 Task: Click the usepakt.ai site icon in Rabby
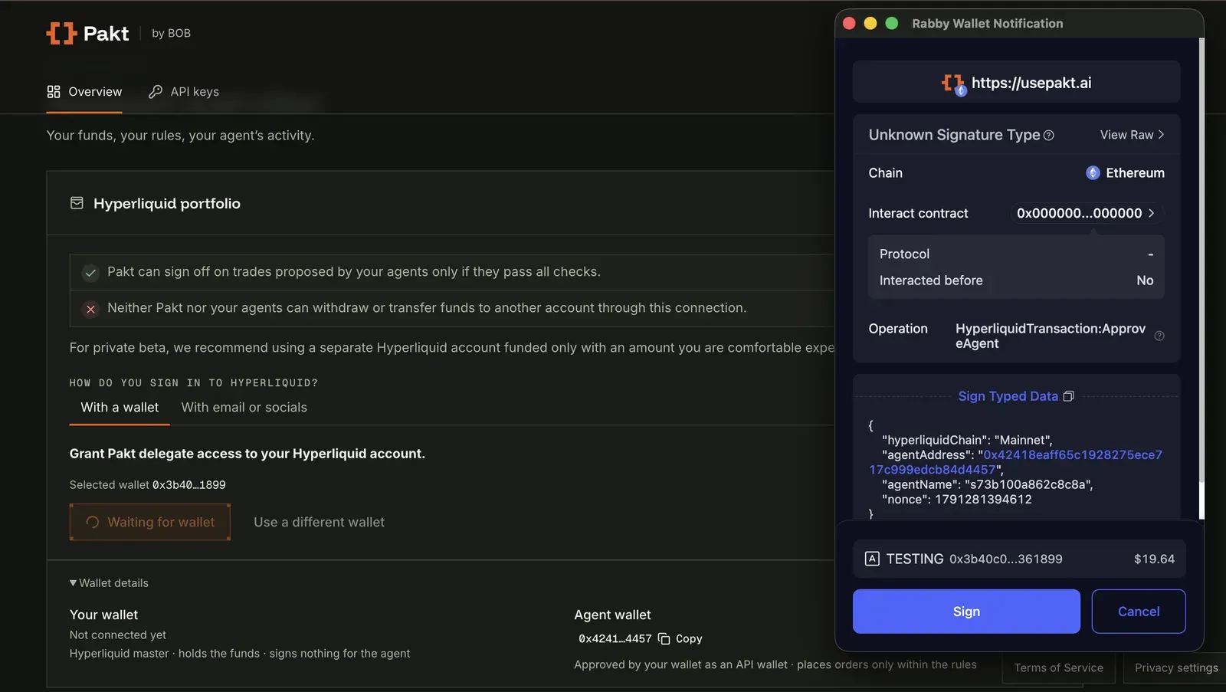point(954,84)
